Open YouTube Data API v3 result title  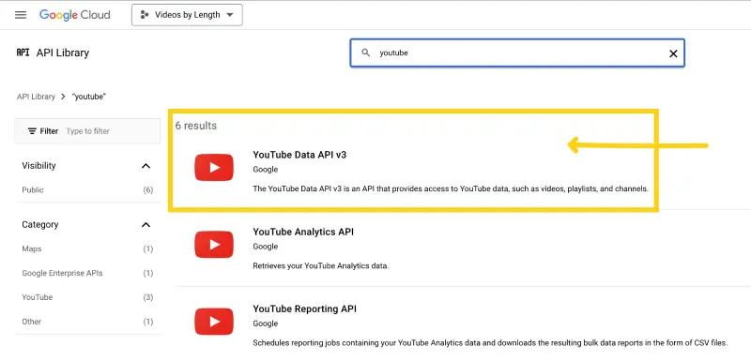[299, 155]
